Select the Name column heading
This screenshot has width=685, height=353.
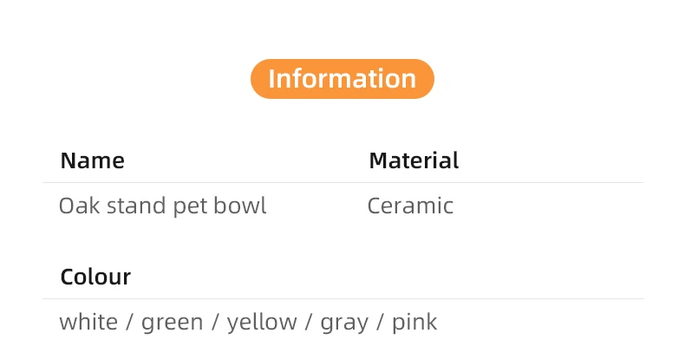point(92,160)
